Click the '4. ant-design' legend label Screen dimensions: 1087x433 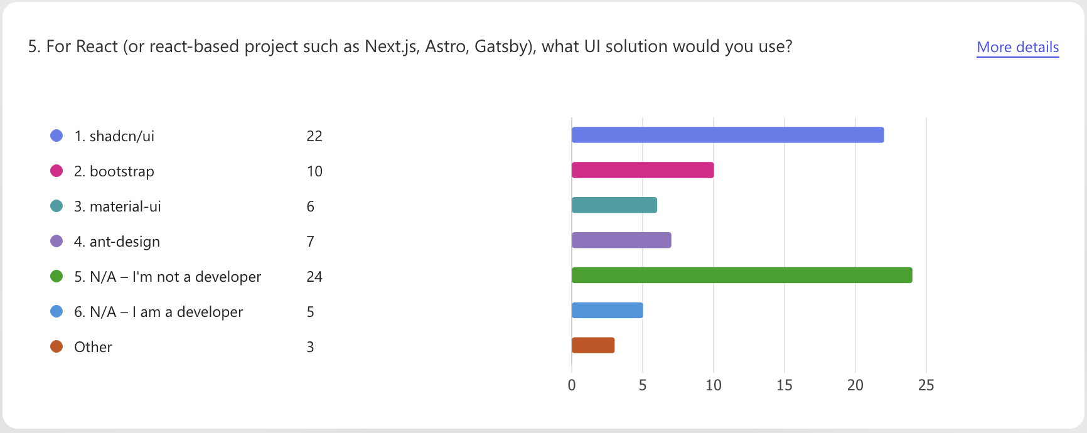117,242
